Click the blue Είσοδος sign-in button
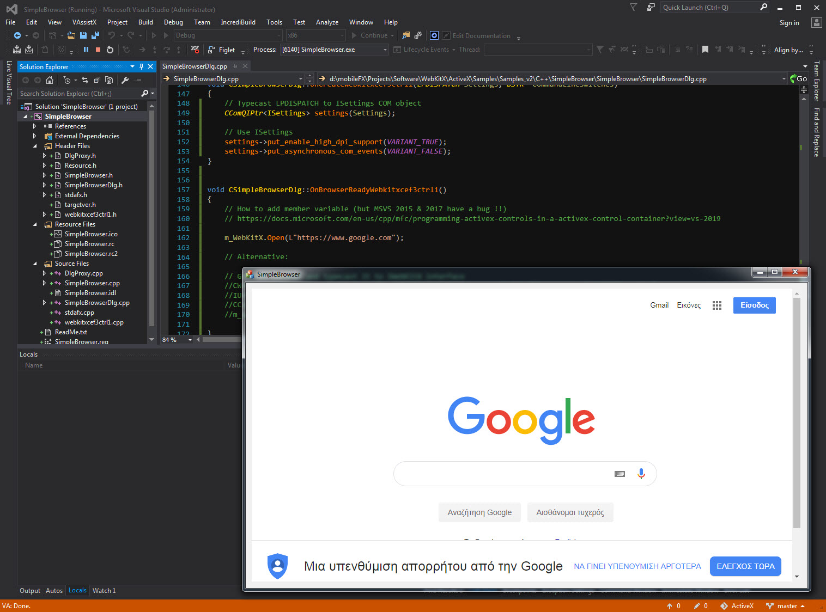 [754, 305]
